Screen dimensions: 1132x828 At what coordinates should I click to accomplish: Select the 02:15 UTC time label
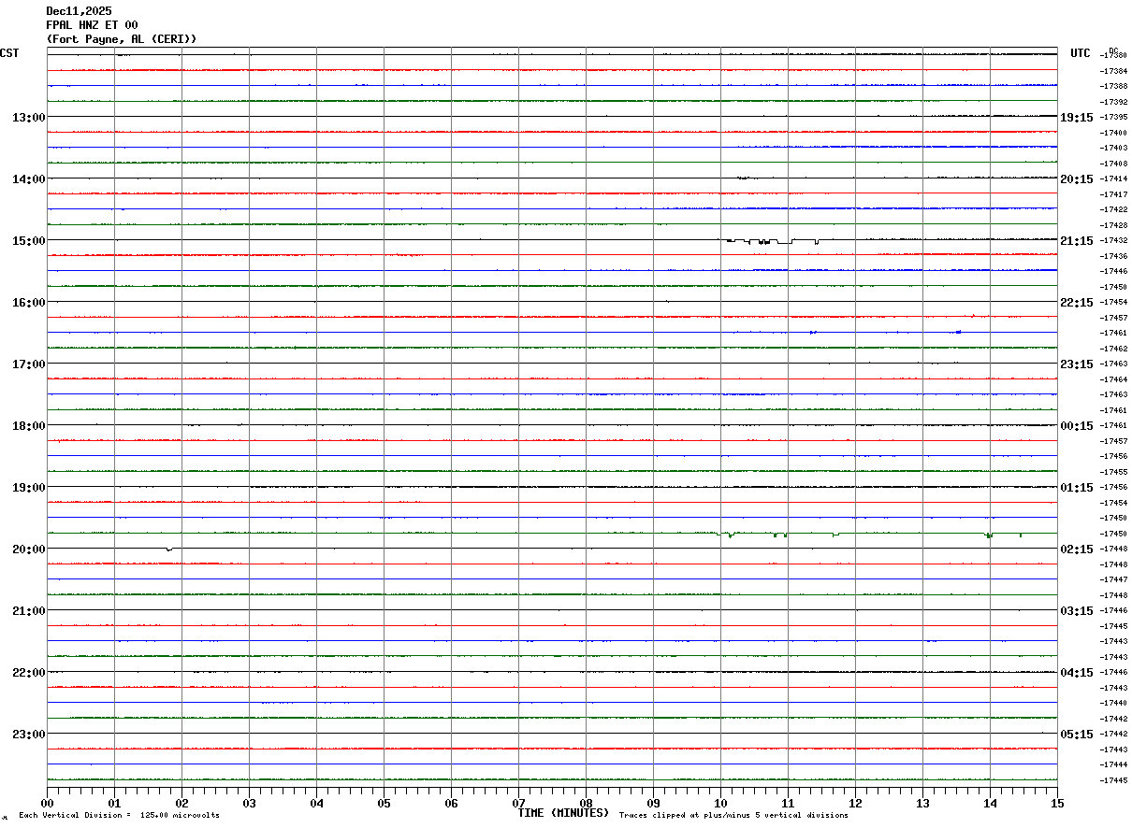tap(1077, 549)
